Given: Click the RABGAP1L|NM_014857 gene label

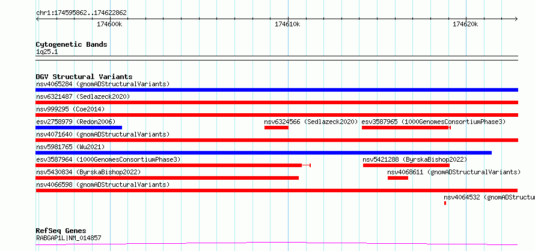Looking at the screenshot, I should (69, 238).
